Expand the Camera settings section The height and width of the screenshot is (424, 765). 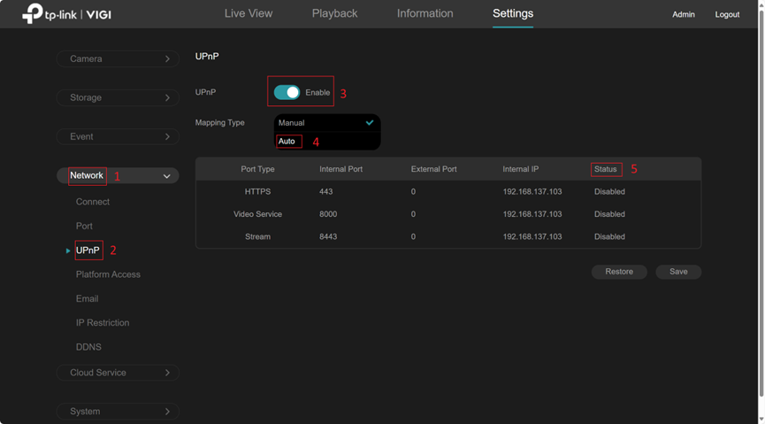click(x=119, y=58)
